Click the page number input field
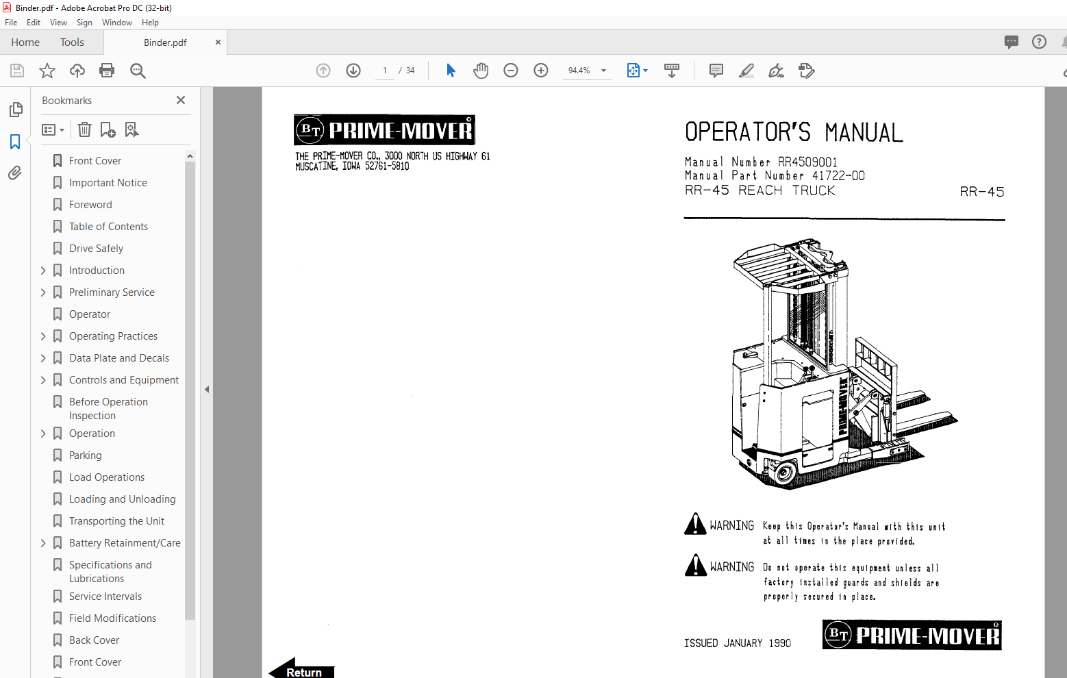1067x678 pixels. click(x=385, y=71)
